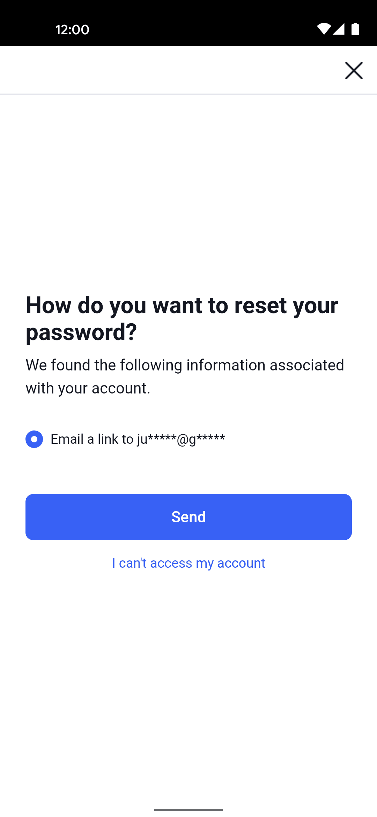Tap the empty area below the account link

click(188, 681)
